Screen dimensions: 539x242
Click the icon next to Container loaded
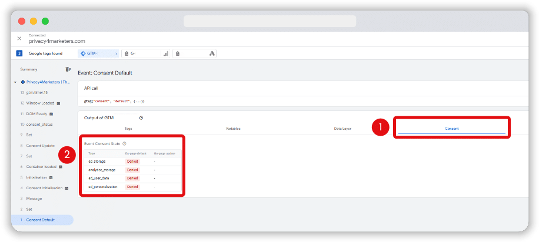(x=61, y=167)
